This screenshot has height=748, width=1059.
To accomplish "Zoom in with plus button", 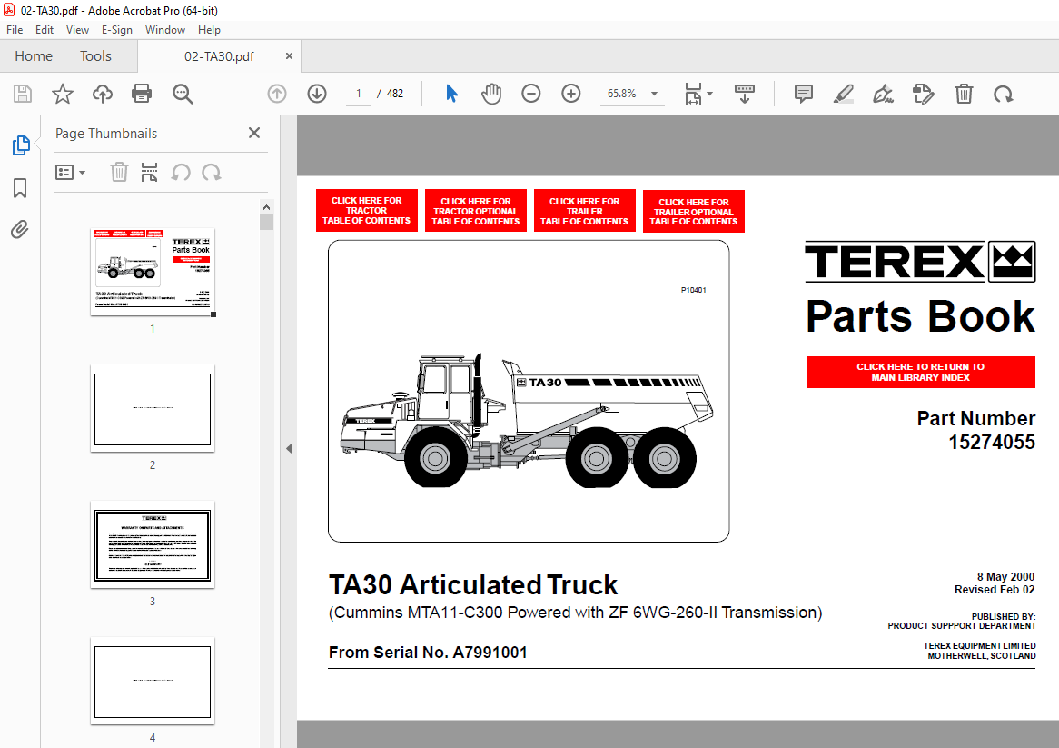I will click(570, 94).
